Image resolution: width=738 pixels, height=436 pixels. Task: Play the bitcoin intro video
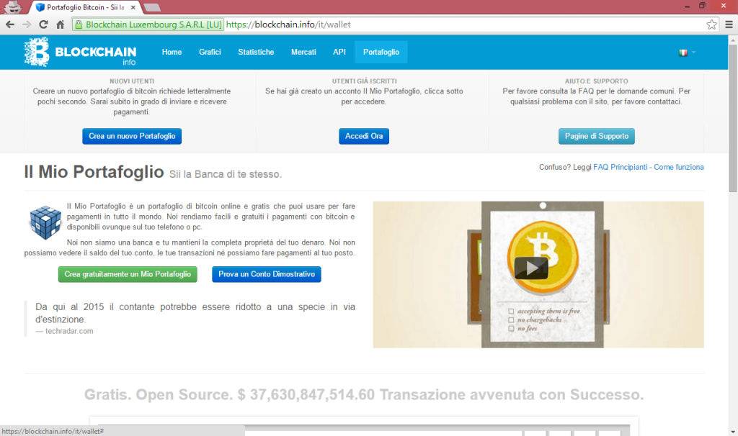[x=531, y=268]
